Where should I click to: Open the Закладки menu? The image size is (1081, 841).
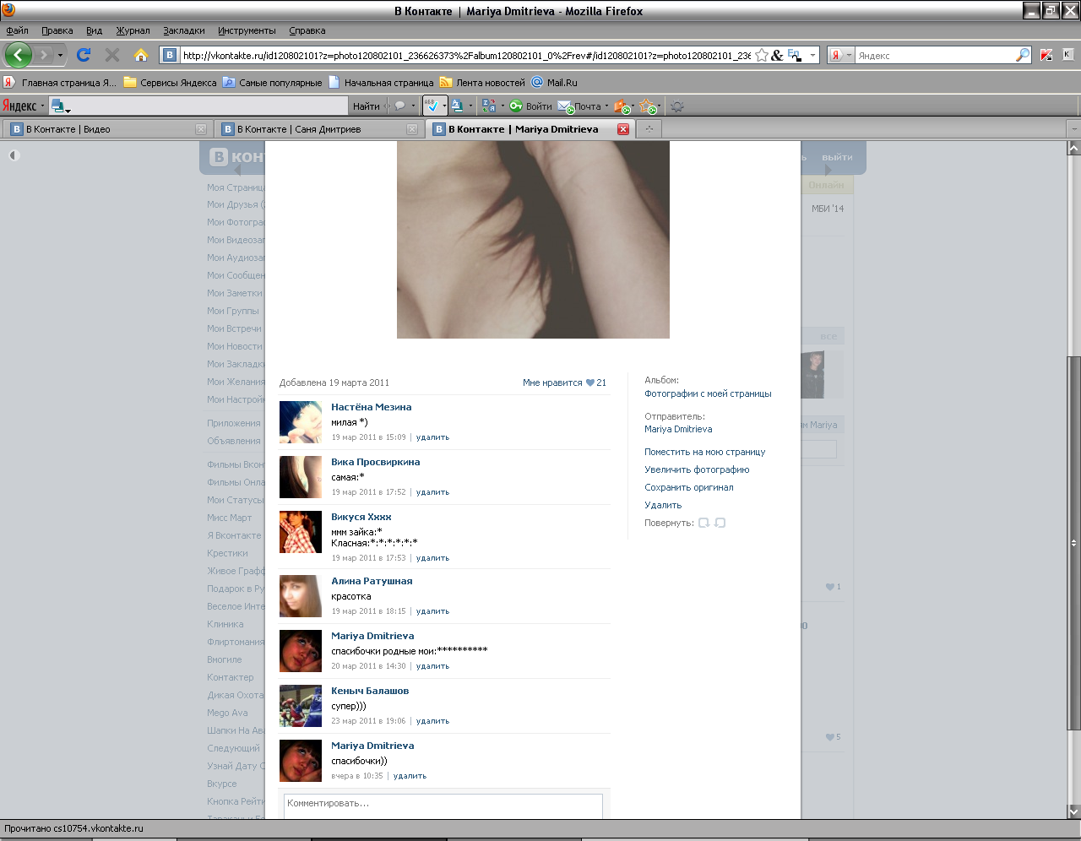(183, 30)
